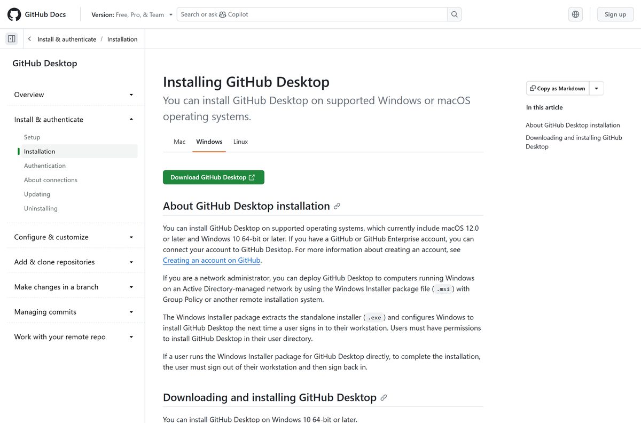The image size is (641, 423).
Task: Click the search magnifier icon button
Action: coord(455,14)
